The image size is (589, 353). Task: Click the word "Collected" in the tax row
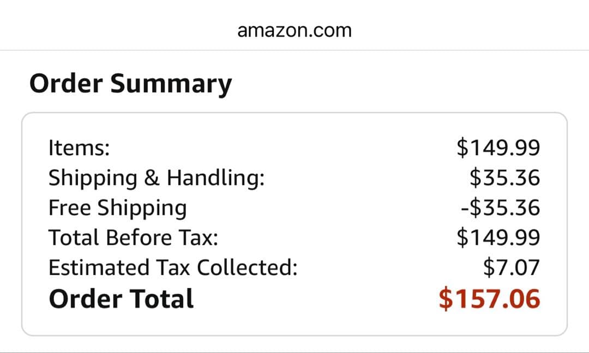[x=247, y=268]
